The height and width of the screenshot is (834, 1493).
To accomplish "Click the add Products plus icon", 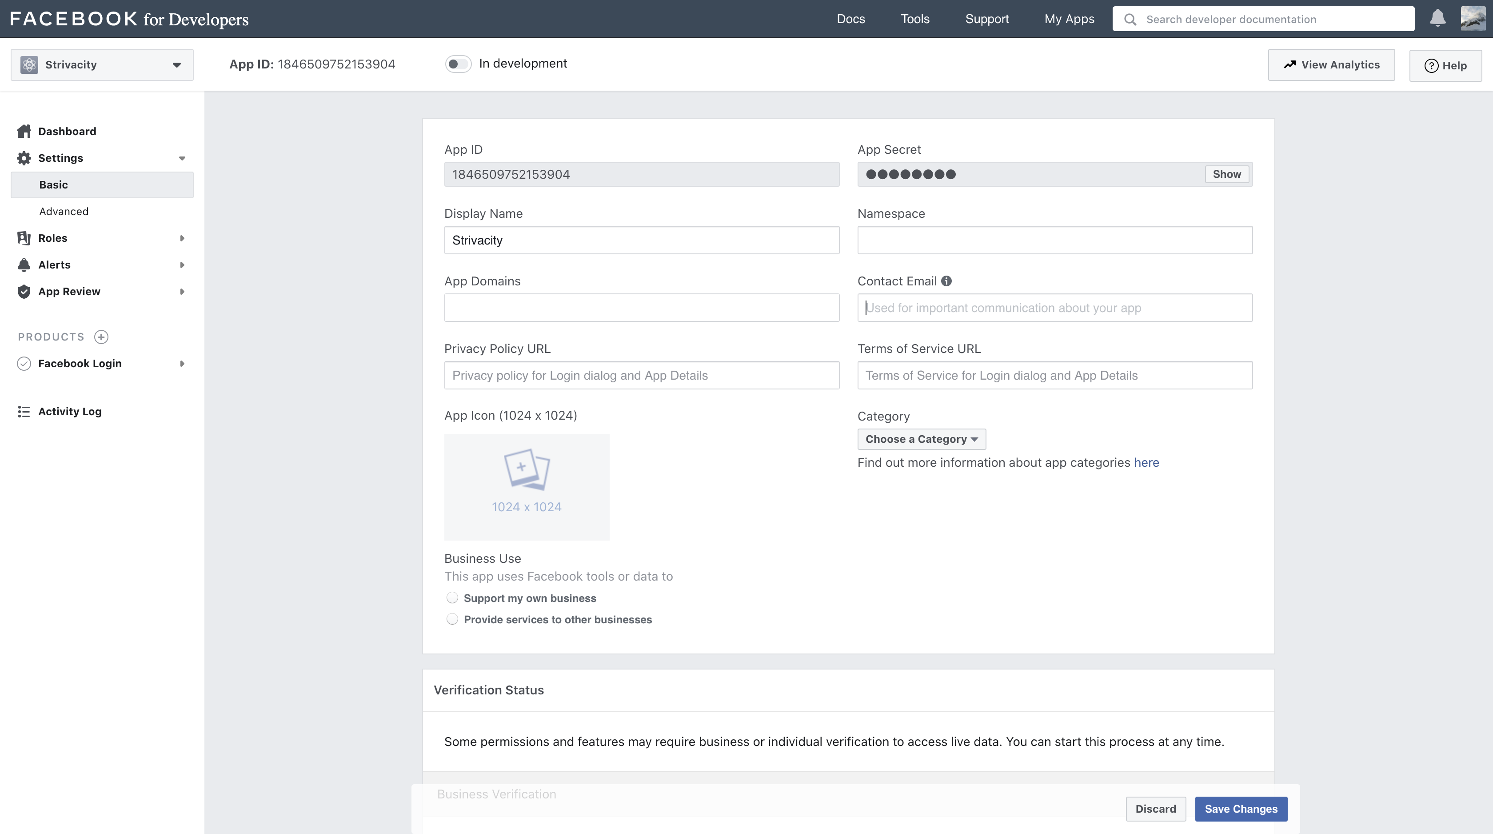I will pos(101,337).
